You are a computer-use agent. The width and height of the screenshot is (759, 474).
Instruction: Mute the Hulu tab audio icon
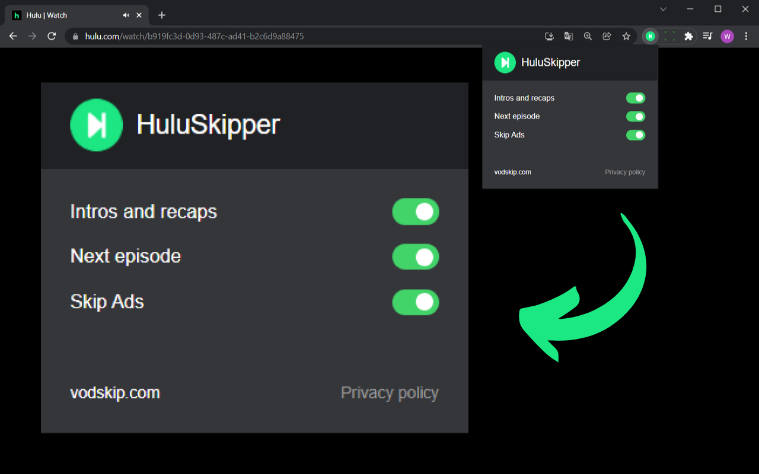pos(126,15)
